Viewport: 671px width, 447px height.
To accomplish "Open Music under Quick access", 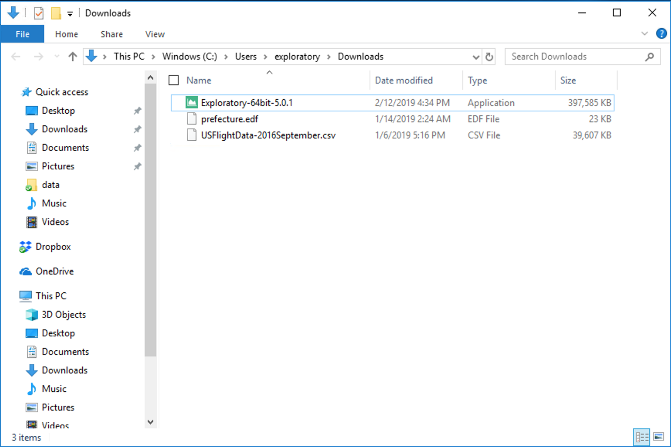I will (x=54, y=203).
